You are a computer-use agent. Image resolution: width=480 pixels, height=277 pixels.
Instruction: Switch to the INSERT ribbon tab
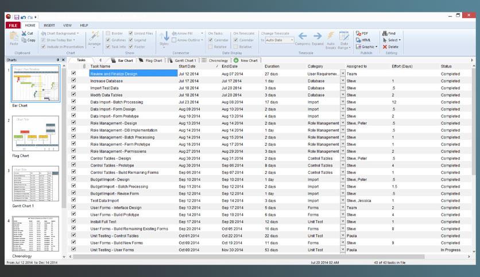pyautogui.click(x=49, y=25)
